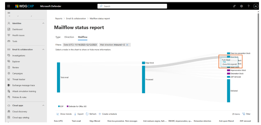Click the Cloud app catalog icon
This screenshot has width=261, height=125.
9,118
